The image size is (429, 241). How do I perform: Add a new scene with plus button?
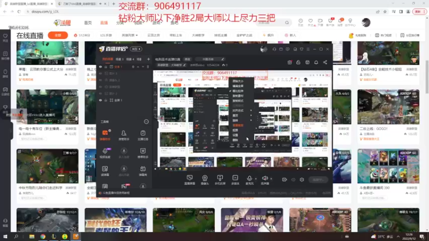point(149,59)
